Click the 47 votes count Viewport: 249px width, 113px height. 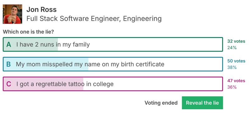click(x=236, y=81)
